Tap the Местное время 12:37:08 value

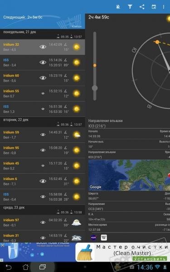(94, 230)
